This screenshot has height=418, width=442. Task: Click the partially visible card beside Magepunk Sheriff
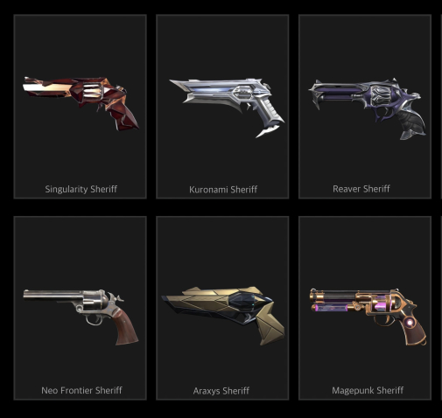tap(441, 308)
